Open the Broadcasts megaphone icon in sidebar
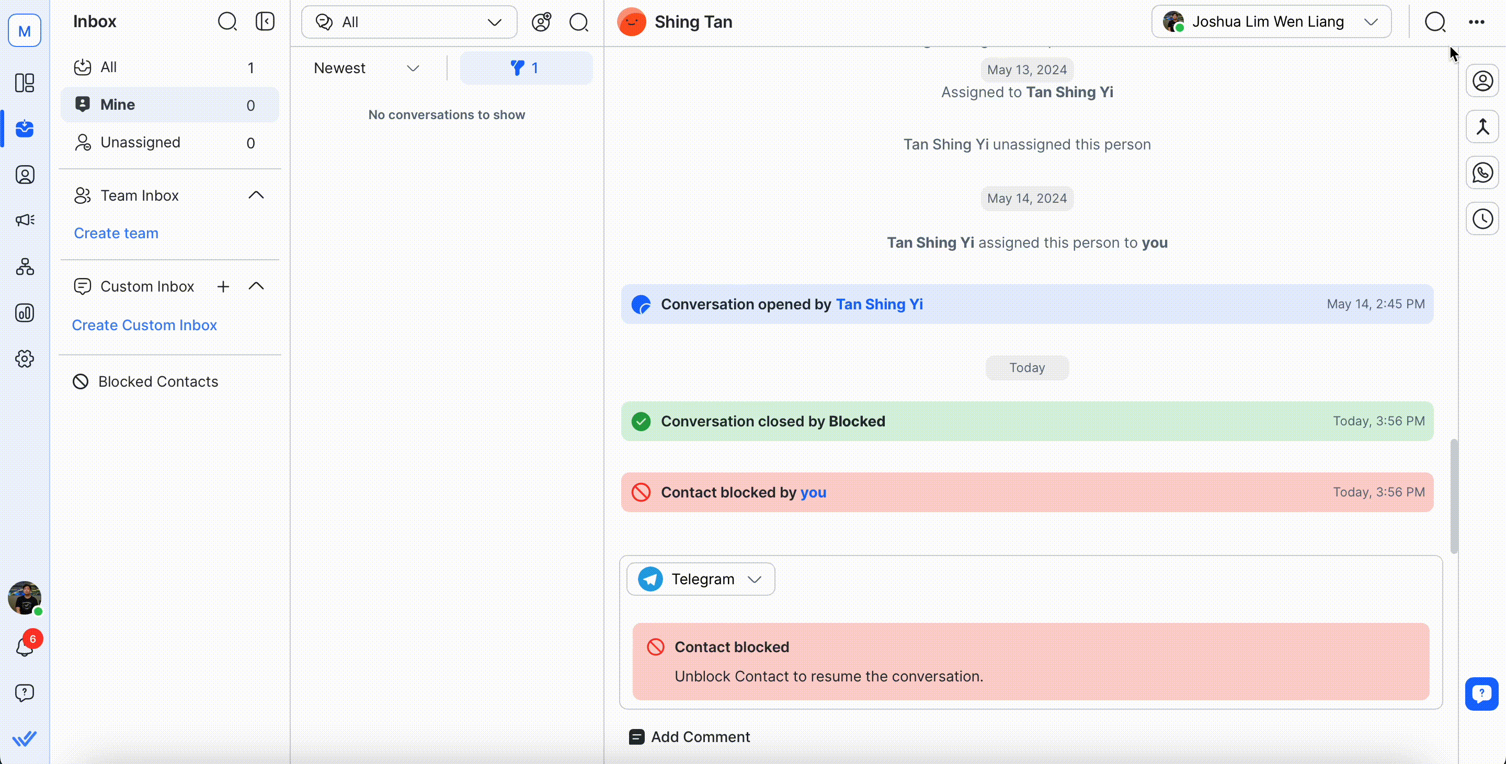Image resolution: width=1506 pixels, height=764 pixels. [25, 220]
